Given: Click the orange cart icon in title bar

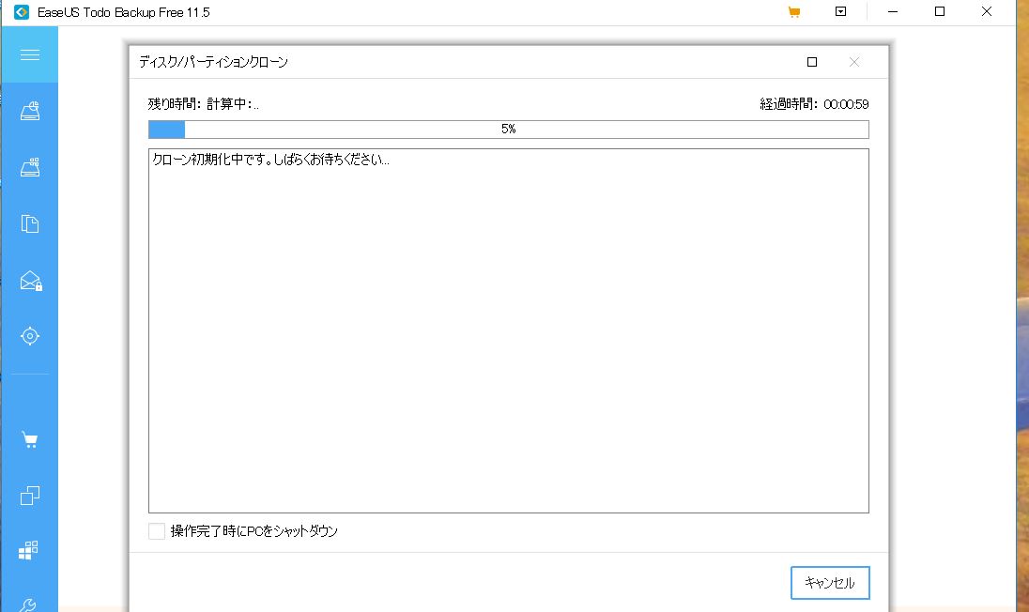Looking at the screenshot, I should click(794, 12).
